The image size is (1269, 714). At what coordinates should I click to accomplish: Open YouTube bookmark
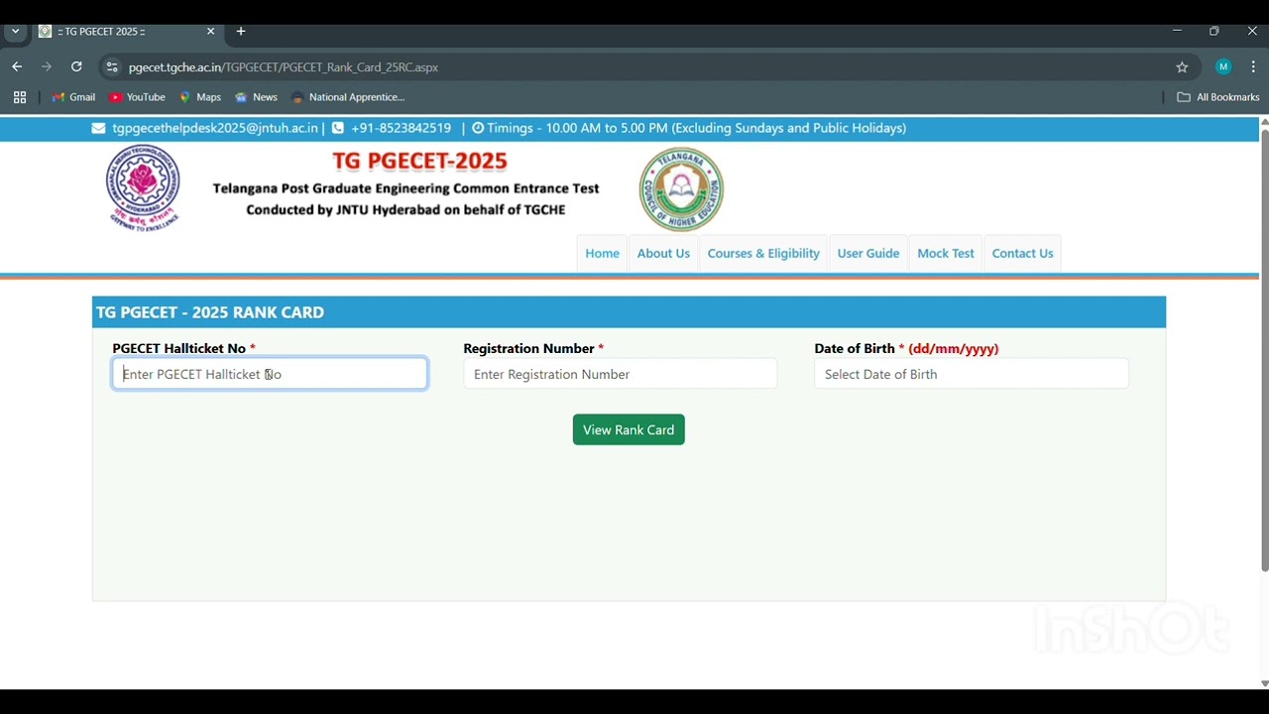pos(137,97)
